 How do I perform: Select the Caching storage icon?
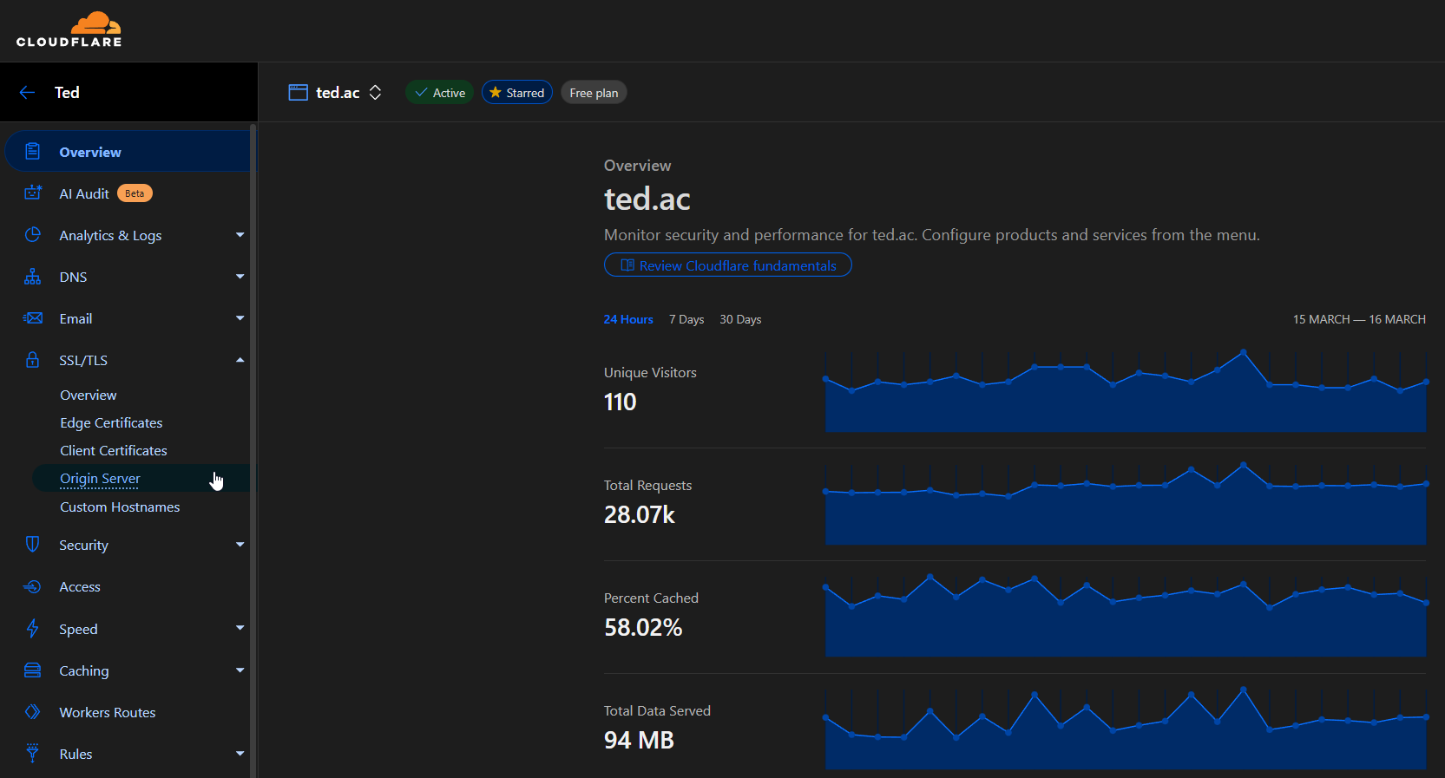pos(33,670)
